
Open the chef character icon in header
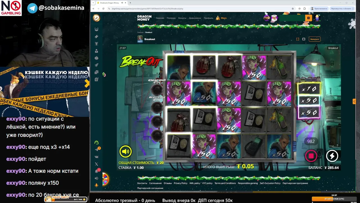pos(274,18)
